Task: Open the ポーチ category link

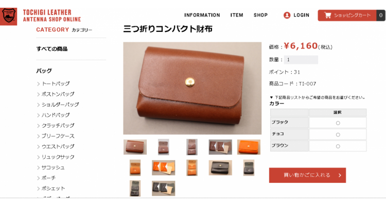Action: pos(48,178)
